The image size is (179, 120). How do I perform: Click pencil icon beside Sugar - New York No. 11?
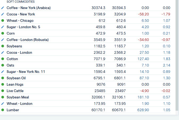[x=3, y=72]
